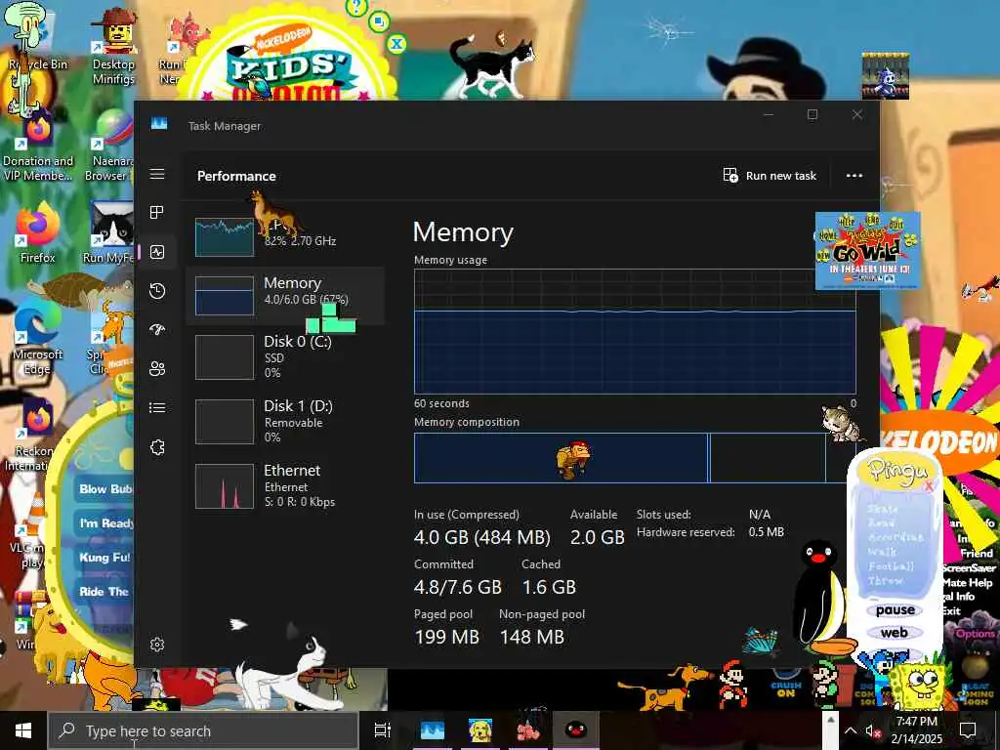Open the Services page puzzle icon
The image size is (1000, 750).
[157, 447]
